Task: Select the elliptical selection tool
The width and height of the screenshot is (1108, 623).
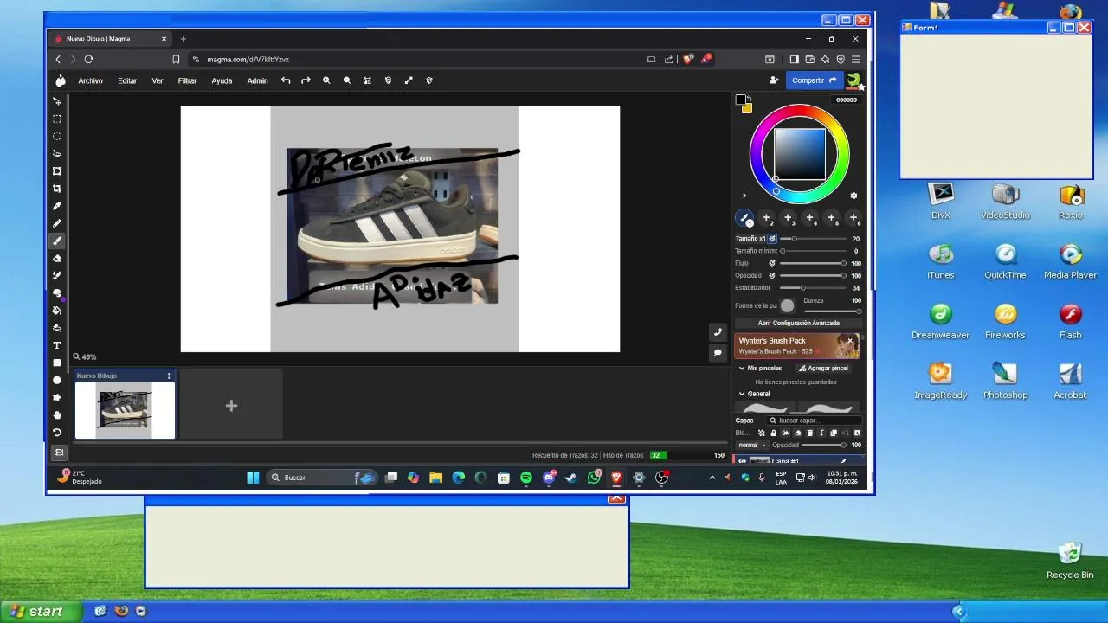Action: 57,136
